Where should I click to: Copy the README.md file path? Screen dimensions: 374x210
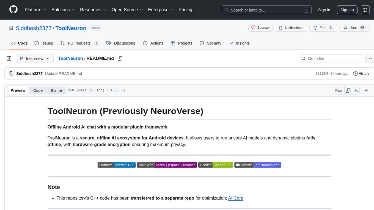[120, 59]
